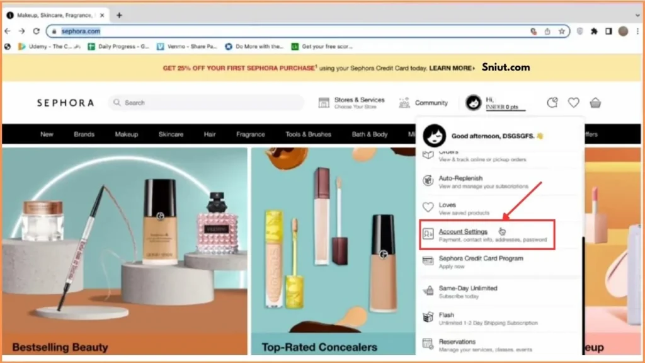Expand the Fragrance navigation category
This screenshot has height=363, width=645.
[251, 134]
